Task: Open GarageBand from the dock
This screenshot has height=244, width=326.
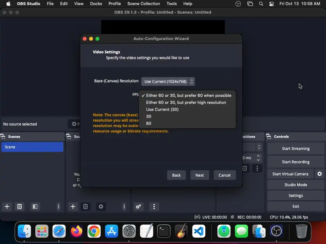Action: click(181, 231)
